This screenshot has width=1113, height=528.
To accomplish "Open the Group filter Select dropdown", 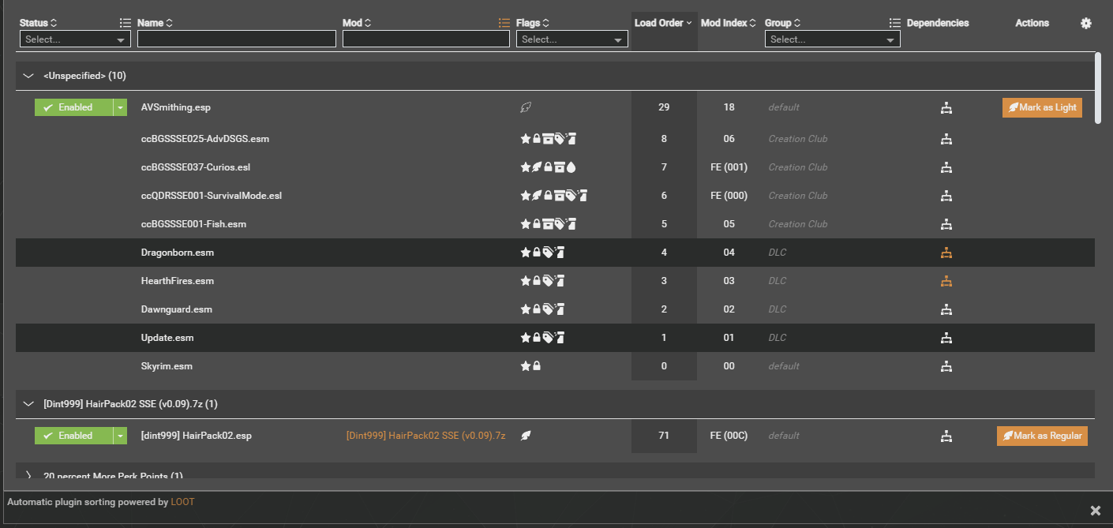I will pos(832,39).
